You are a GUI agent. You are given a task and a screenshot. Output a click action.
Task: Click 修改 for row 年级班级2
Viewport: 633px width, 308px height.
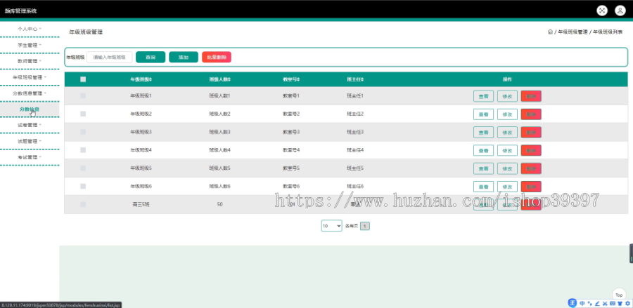pyautogui.click(x=507, y=114)
